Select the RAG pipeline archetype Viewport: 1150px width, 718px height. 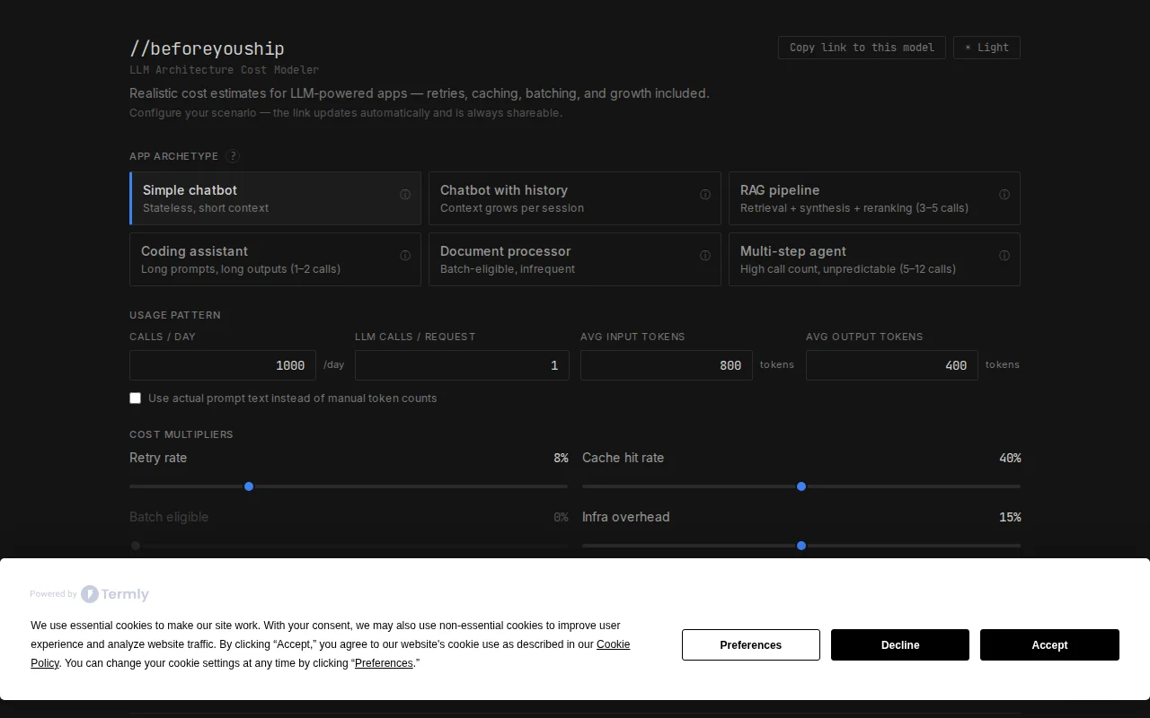tap(874, 198)
